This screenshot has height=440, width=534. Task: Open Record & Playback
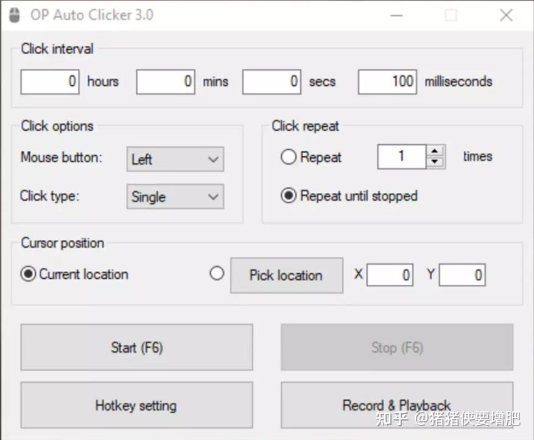point(396,405)
